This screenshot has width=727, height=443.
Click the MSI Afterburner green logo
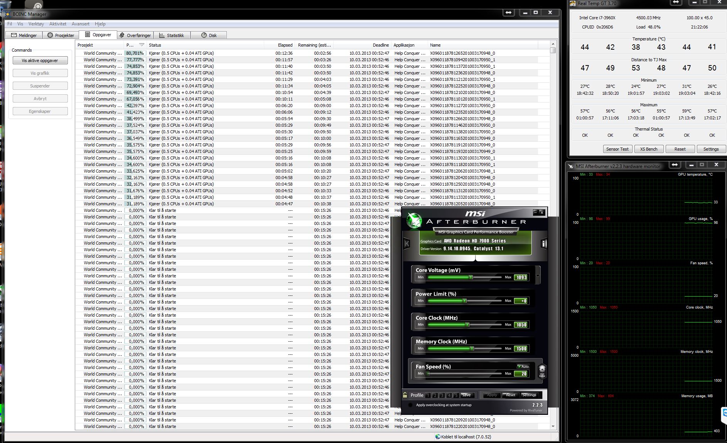point(415,221)
